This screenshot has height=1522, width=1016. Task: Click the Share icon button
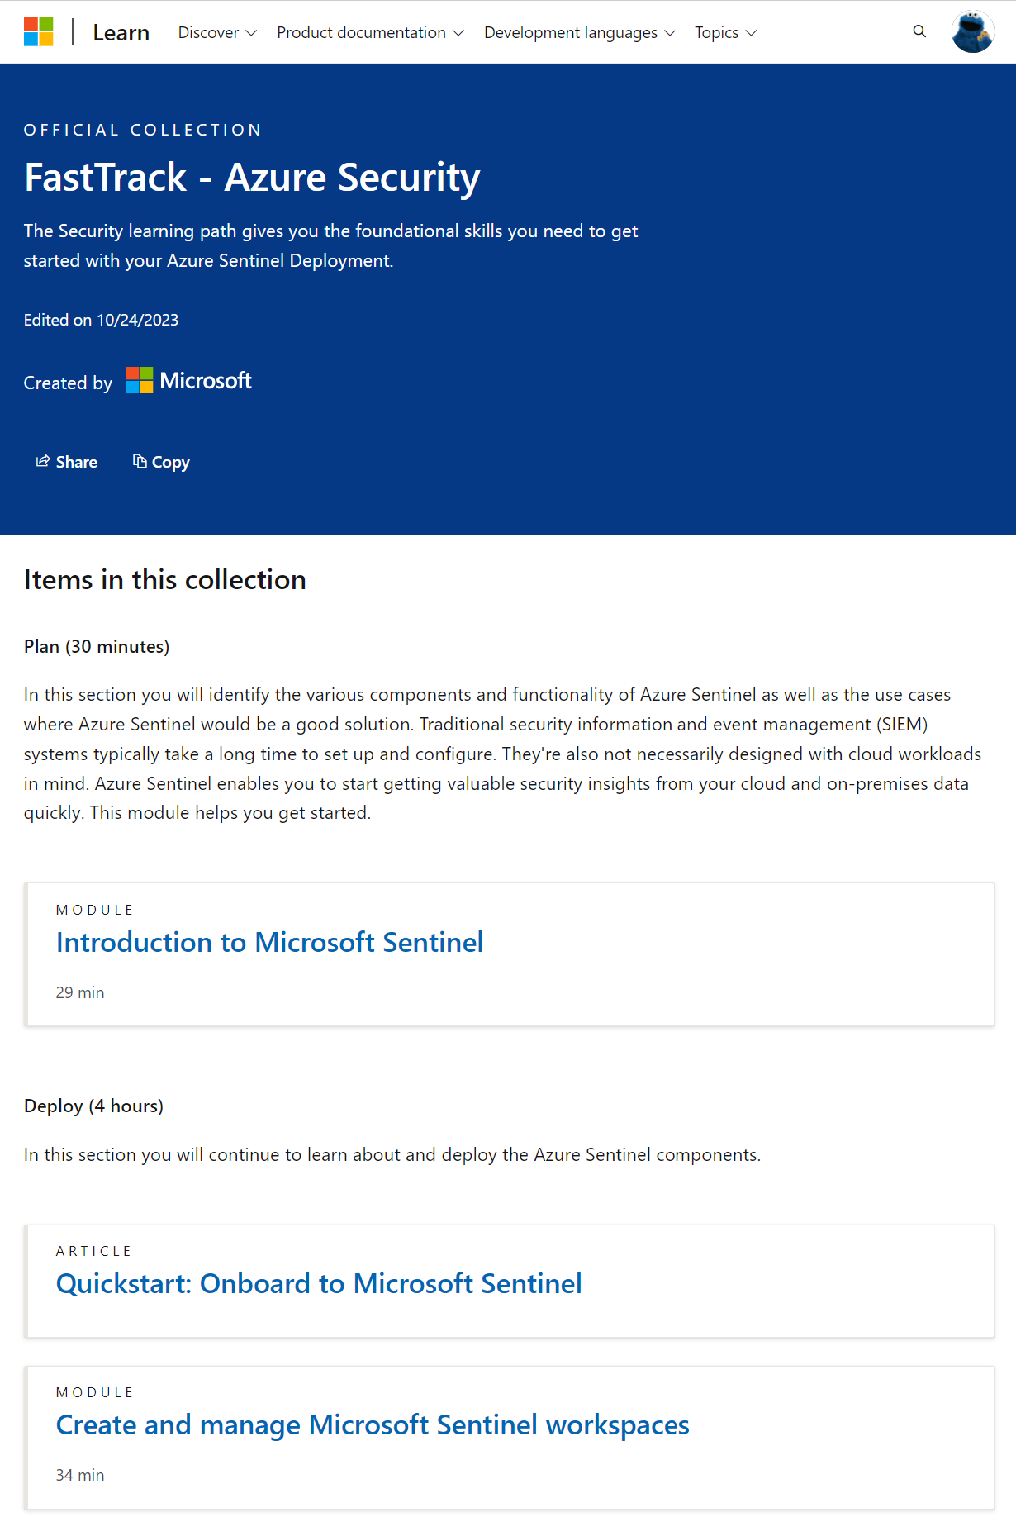pyautogui.click(x=66, y=462)
